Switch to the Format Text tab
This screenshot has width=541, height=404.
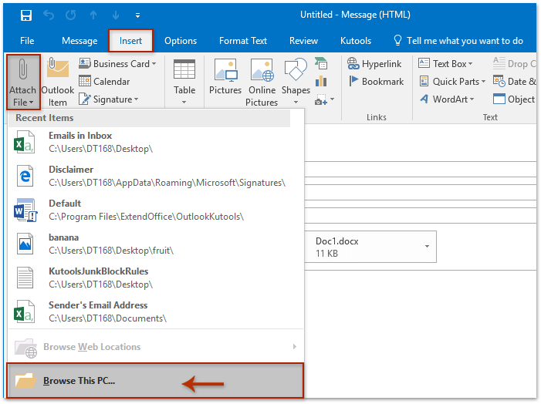(244, 41)
